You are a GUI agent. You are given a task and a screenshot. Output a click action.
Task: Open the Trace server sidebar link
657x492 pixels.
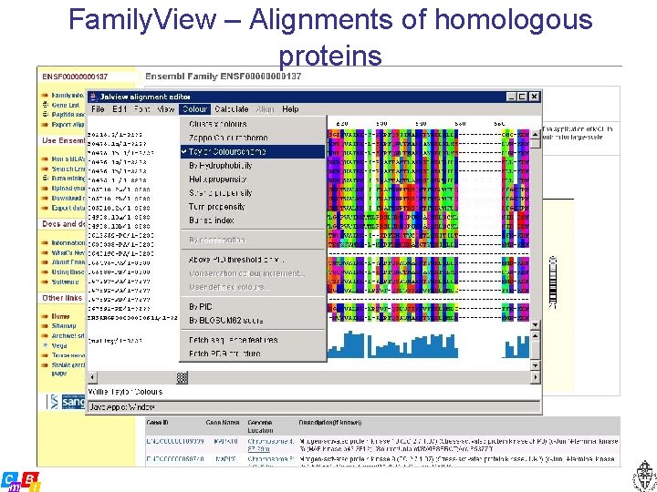68,355
